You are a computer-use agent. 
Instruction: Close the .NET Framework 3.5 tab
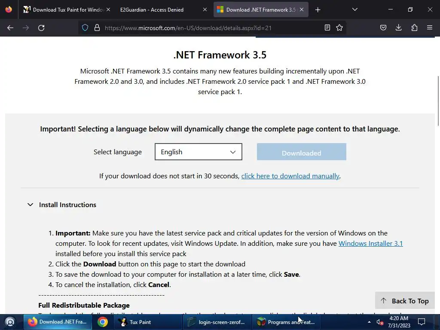(302, 9)
